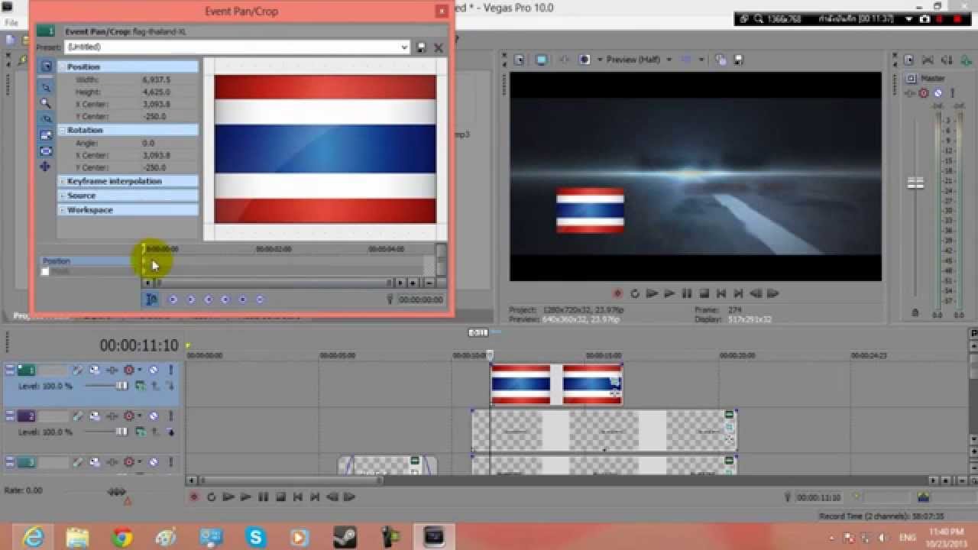This screenshot has width=978, height=550.
Task: Select the Zoom Edit tool in Pan/Crop
Action: pyautogui.click(x=45, y=102)
